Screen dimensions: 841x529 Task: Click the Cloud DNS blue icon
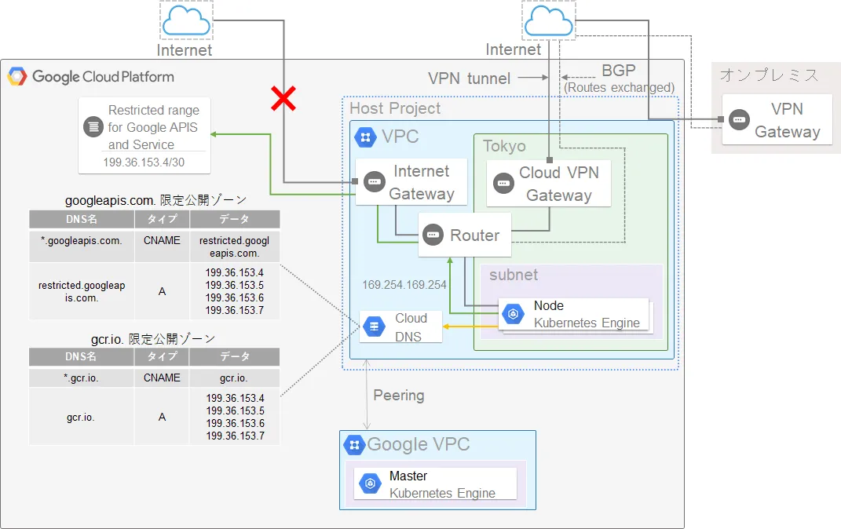coord(374,327)
